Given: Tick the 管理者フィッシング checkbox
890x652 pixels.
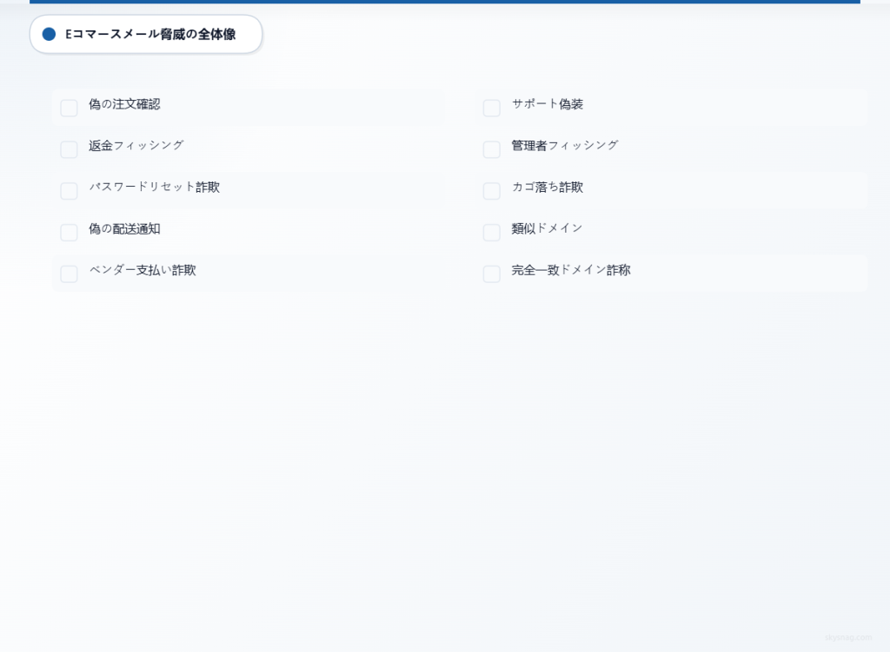Looking at the screenshot, I should [492, 149].
